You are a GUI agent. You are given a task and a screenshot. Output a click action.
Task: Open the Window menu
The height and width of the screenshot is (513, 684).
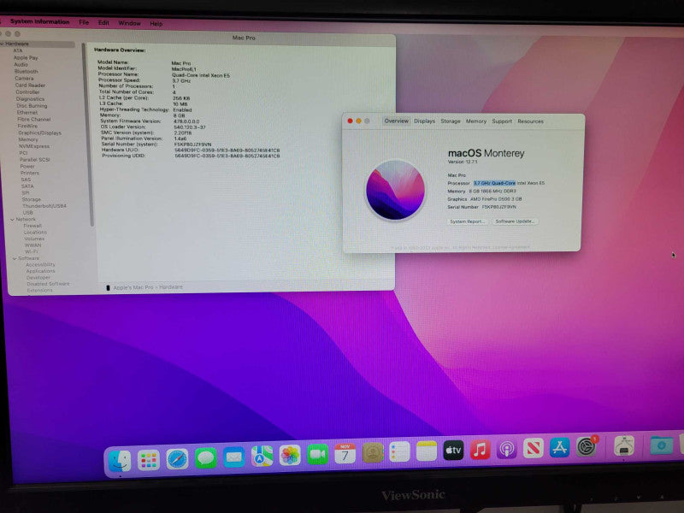130,23
